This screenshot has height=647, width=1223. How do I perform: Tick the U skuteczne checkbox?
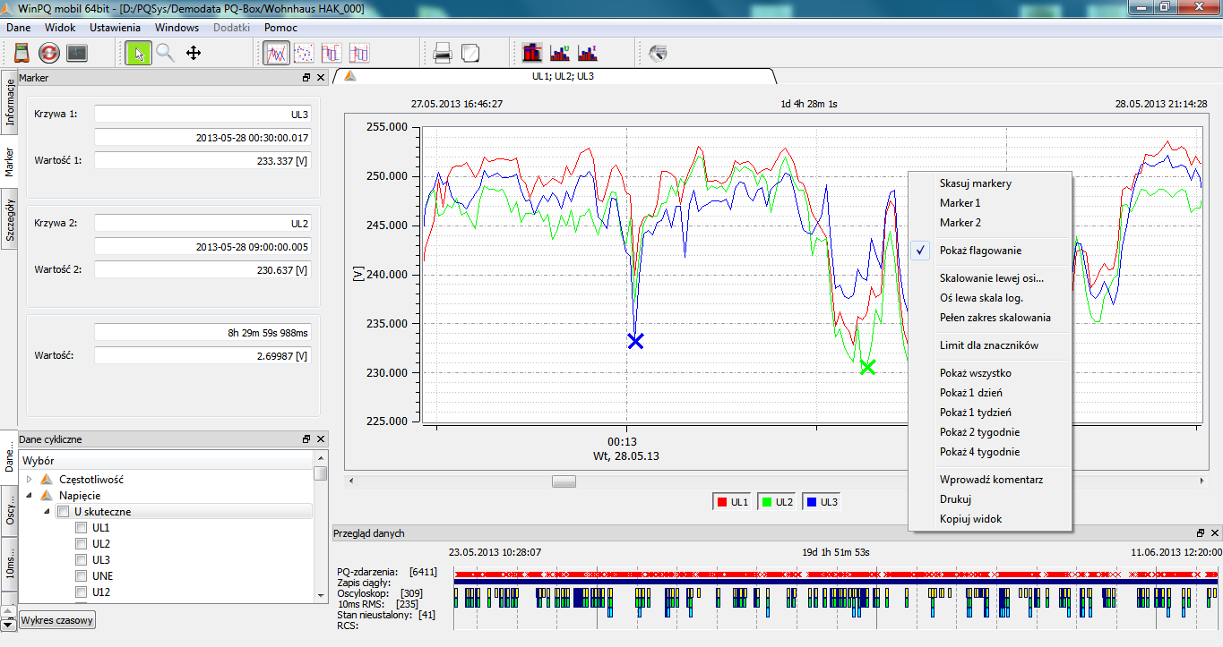(63, 512)
